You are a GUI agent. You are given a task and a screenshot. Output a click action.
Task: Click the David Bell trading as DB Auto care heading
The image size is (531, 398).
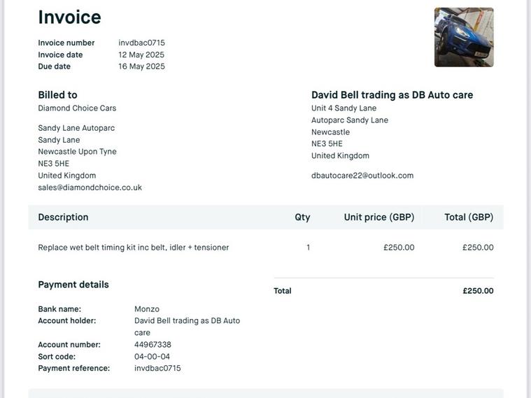pos(392,95)
